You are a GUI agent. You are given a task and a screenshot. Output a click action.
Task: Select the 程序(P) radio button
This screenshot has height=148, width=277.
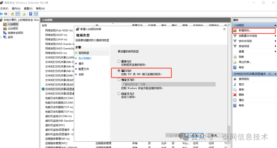(x=119, y=61)
